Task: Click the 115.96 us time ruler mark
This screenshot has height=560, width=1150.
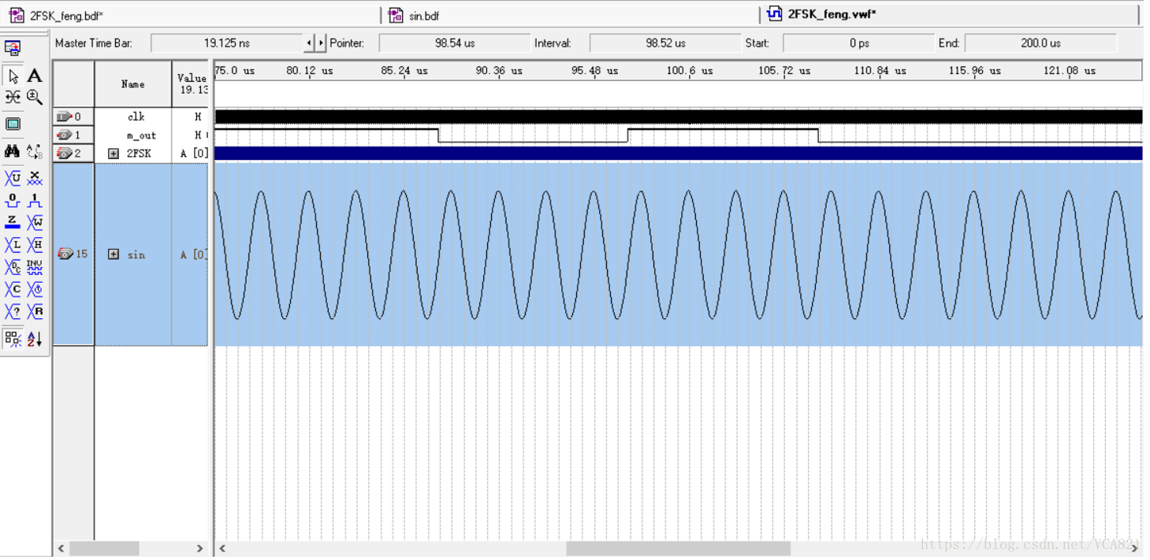Action: pyautogui.click(x=975, y=71)
